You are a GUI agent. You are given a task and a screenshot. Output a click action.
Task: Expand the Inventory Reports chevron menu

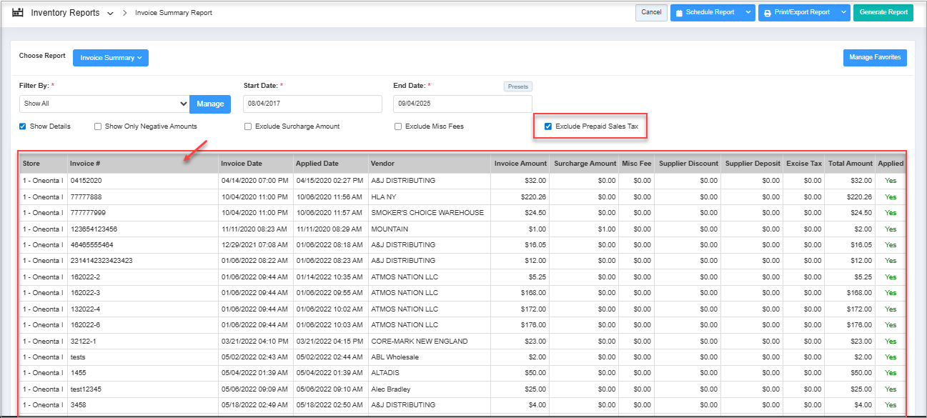click(110, 14)
